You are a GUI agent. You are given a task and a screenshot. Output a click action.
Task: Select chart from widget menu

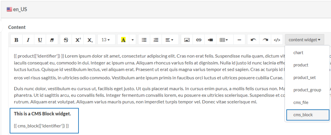307,53
